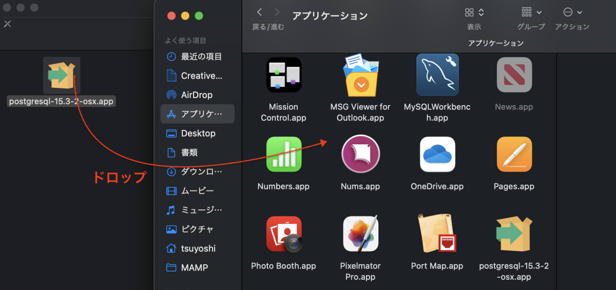Image resolution: width=616 pixels, height=290 pixels.
Task: Click the green zoom button of Finder
Action: (199, 16)
